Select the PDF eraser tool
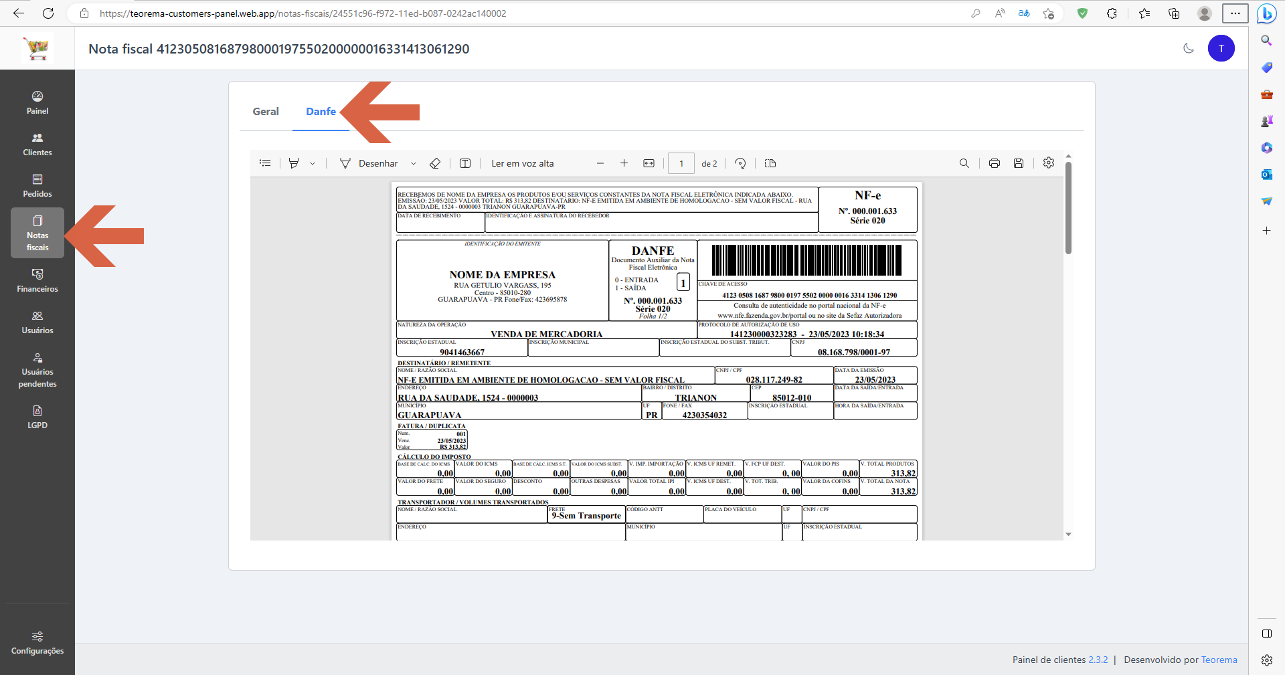This screenshot has width=1285, height=675. tap(435, 163)
